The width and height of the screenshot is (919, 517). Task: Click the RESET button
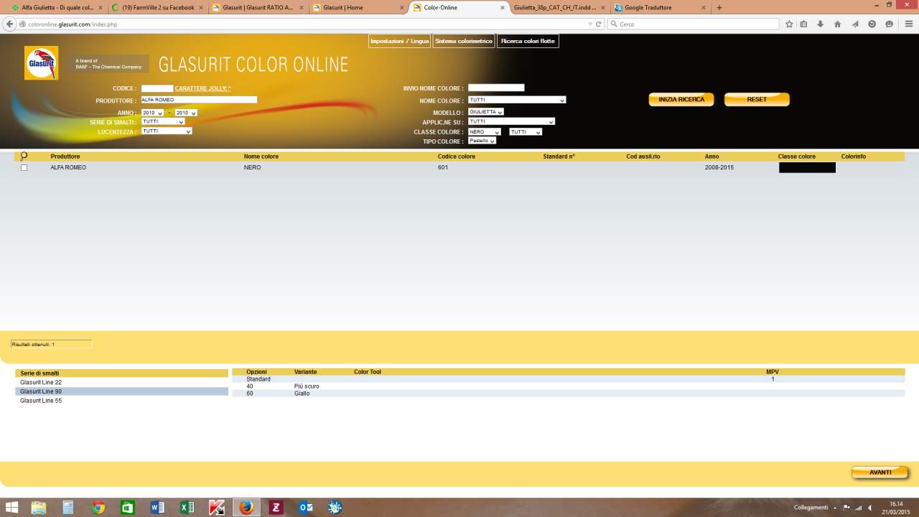(757, 99)
